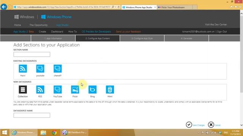Viewport: 243px width, 136px height.
Task: Launch Chrome from the taskbar
Action: coord(54,133)
